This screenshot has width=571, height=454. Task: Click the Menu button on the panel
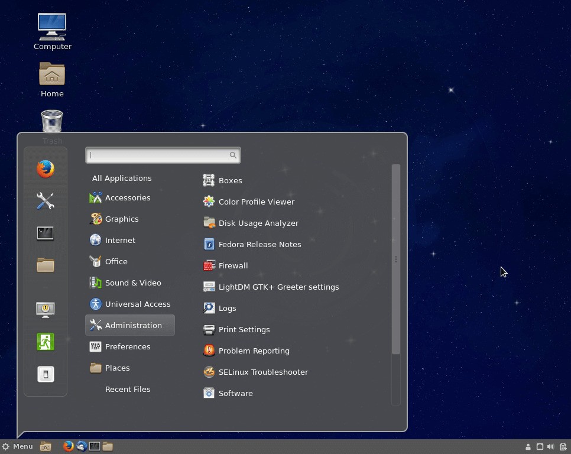pos(17,446)
